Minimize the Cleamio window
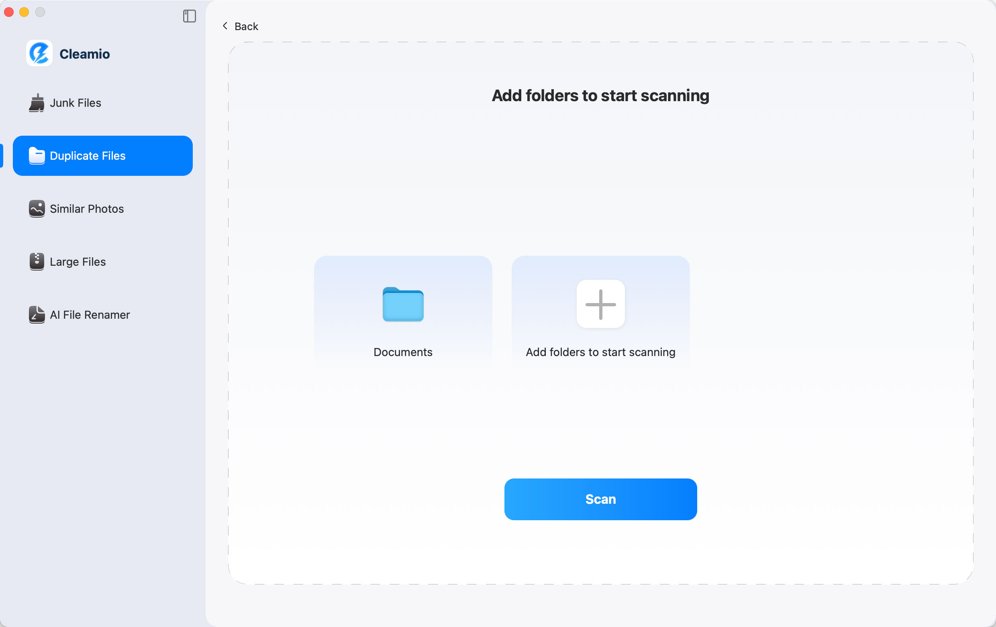996x627 pixels. coord(24,12)
